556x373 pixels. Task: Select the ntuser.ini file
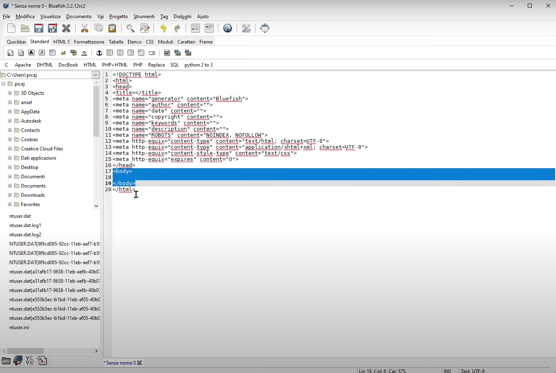pyautogui.click(x=19, y=327)
